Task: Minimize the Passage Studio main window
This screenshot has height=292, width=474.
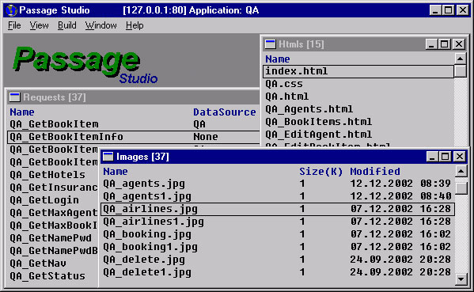Action: [x=435, y=10]
